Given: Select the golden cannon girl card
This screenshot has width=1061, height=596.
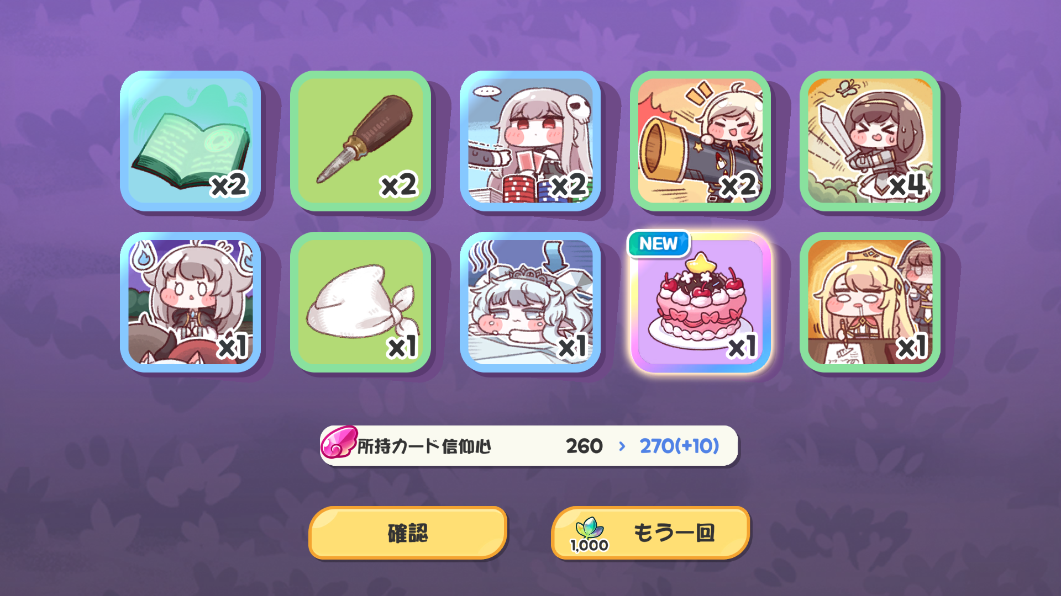Looking at the screenshot, I should coord(700,141).
